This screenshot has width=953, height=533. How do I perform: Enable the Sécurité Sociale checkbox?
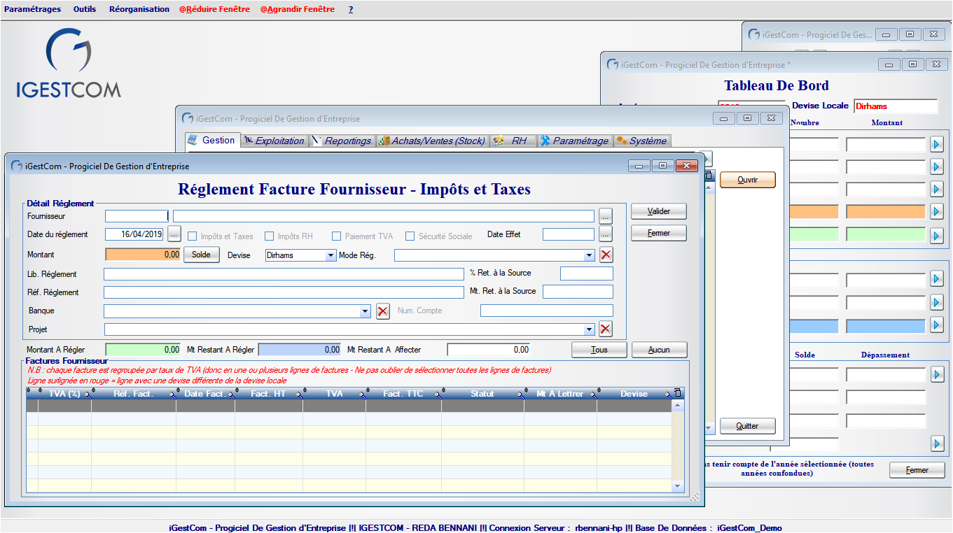pyautogui.click(x=410, y=236)
